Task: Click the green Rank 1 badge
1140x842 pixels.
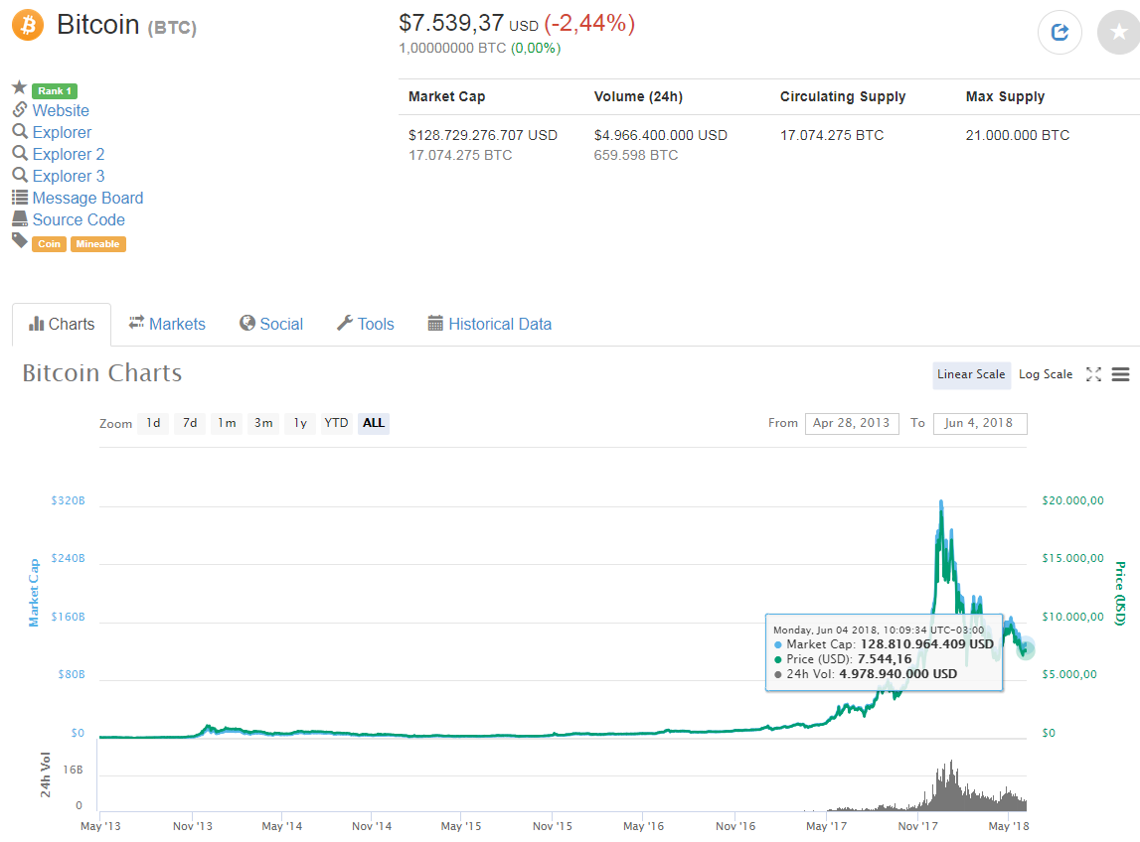Action: tap(55, 90)
